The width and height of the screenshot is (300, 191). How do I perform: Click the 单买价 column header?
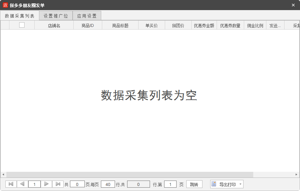pos(152,25)
